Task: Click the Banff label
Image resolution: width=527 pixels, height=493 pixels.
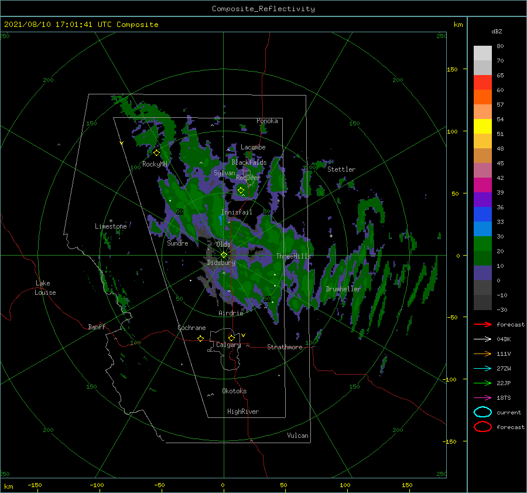Action: click(x=97, y=327)
